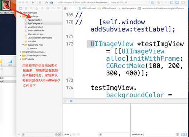The height and width of the screenshot is (137, 189).
Task: Show only recent files filter
Action: [56, 135]
